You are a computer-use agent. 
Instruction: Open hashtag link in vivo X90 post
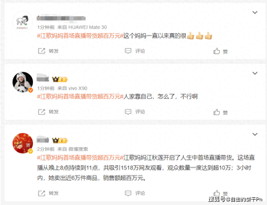click(80, 96)
